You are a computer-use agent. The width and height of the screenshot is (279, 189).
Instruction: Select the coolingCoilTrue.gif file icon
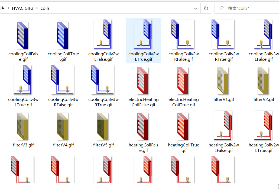63,35
